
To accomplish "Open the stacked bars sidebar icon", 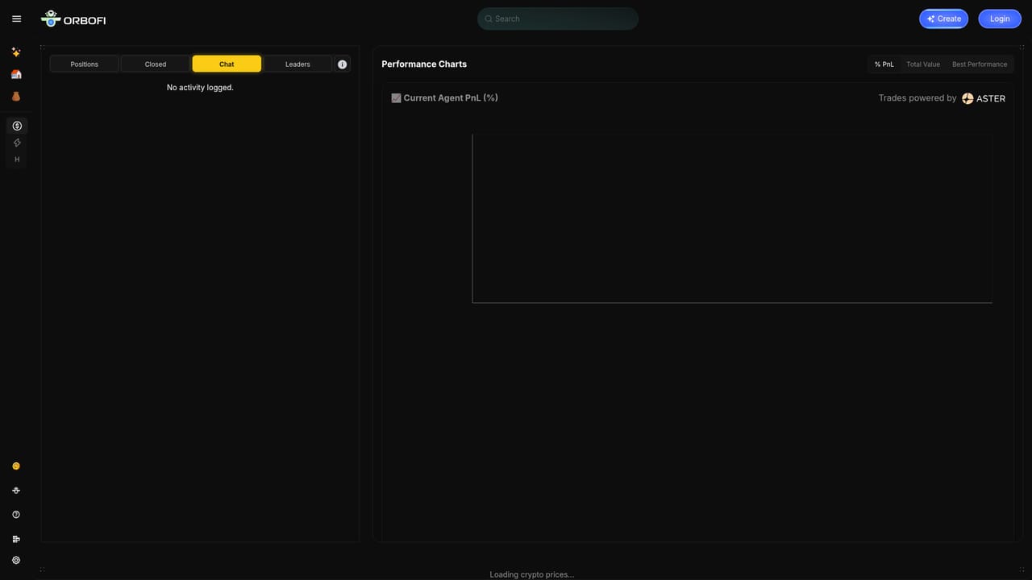I will click(16, 538).
